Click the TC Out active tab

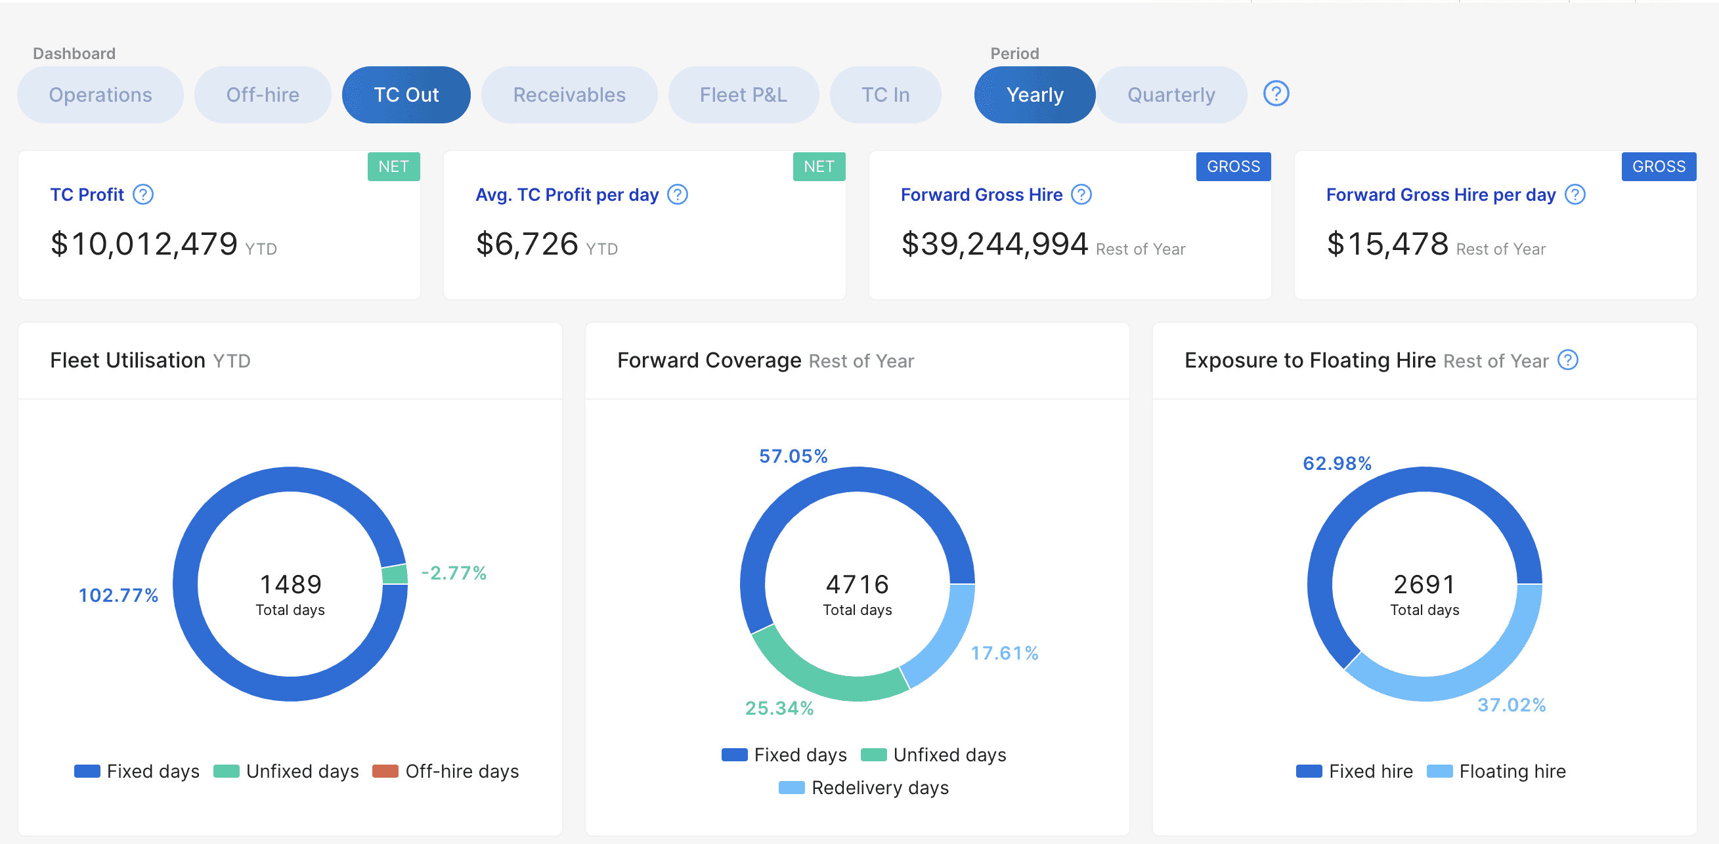click(406, 95)
